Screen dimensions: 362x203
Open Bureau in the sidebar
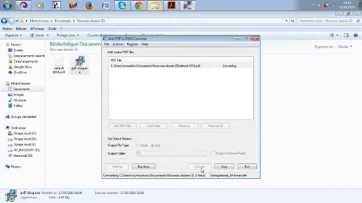point(18,50)
